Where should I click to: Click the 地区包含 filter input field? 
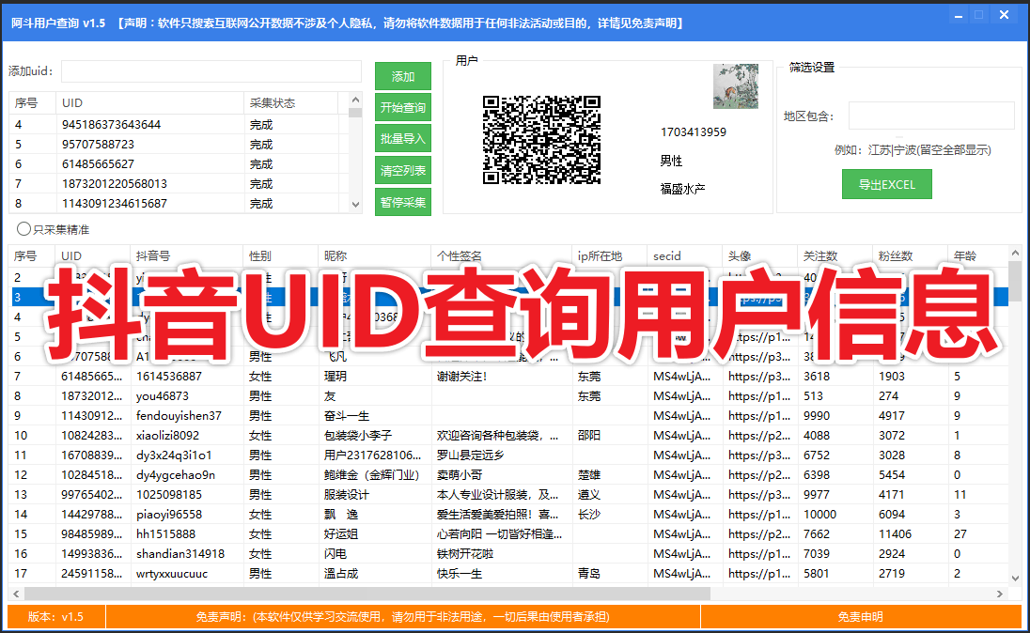[x=930, y=115]
